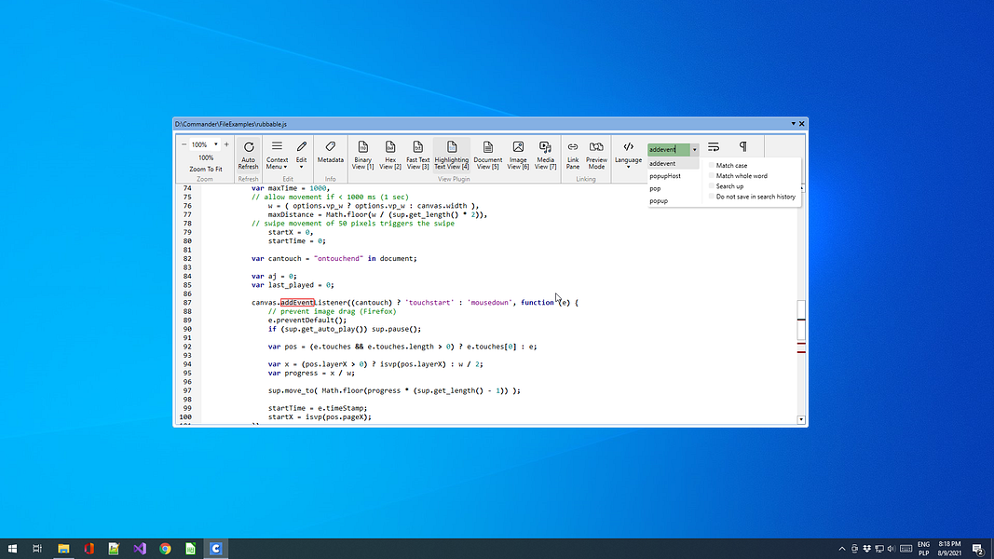Tick Do not save in search history

(x=713, y=197)
